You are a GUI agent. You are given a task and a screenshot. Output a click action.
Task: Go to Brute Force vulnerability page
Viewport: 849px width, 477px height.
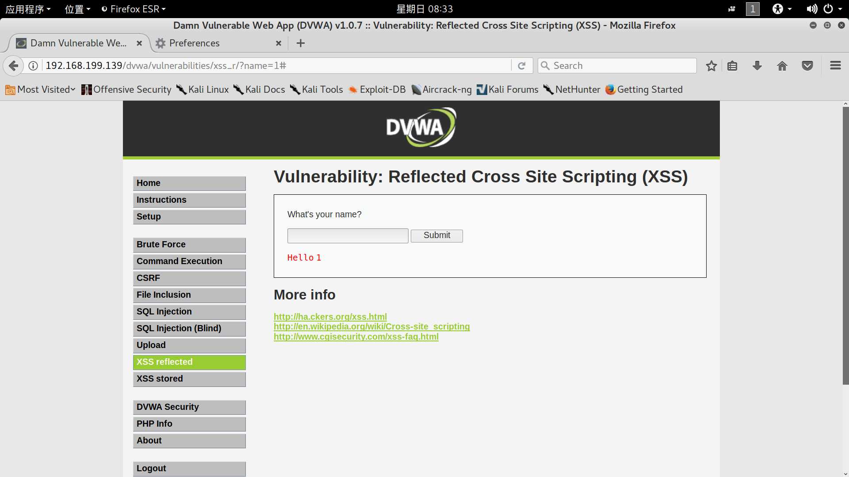pos(189,245)
